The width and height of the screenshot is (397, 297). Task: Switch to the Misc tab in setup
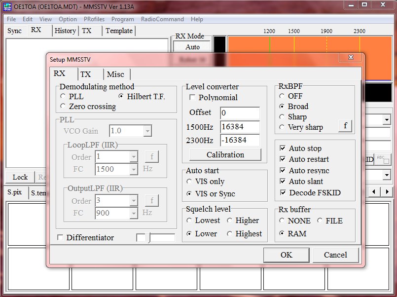pyautogui.click(x=116, y=74)
